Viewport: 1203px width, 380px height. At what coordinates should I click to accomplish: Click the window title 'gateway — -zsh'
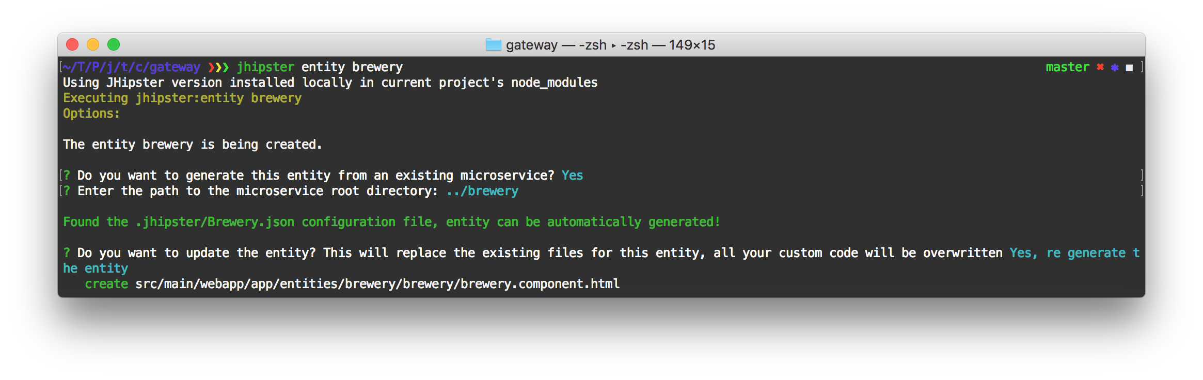coord(556,45)
